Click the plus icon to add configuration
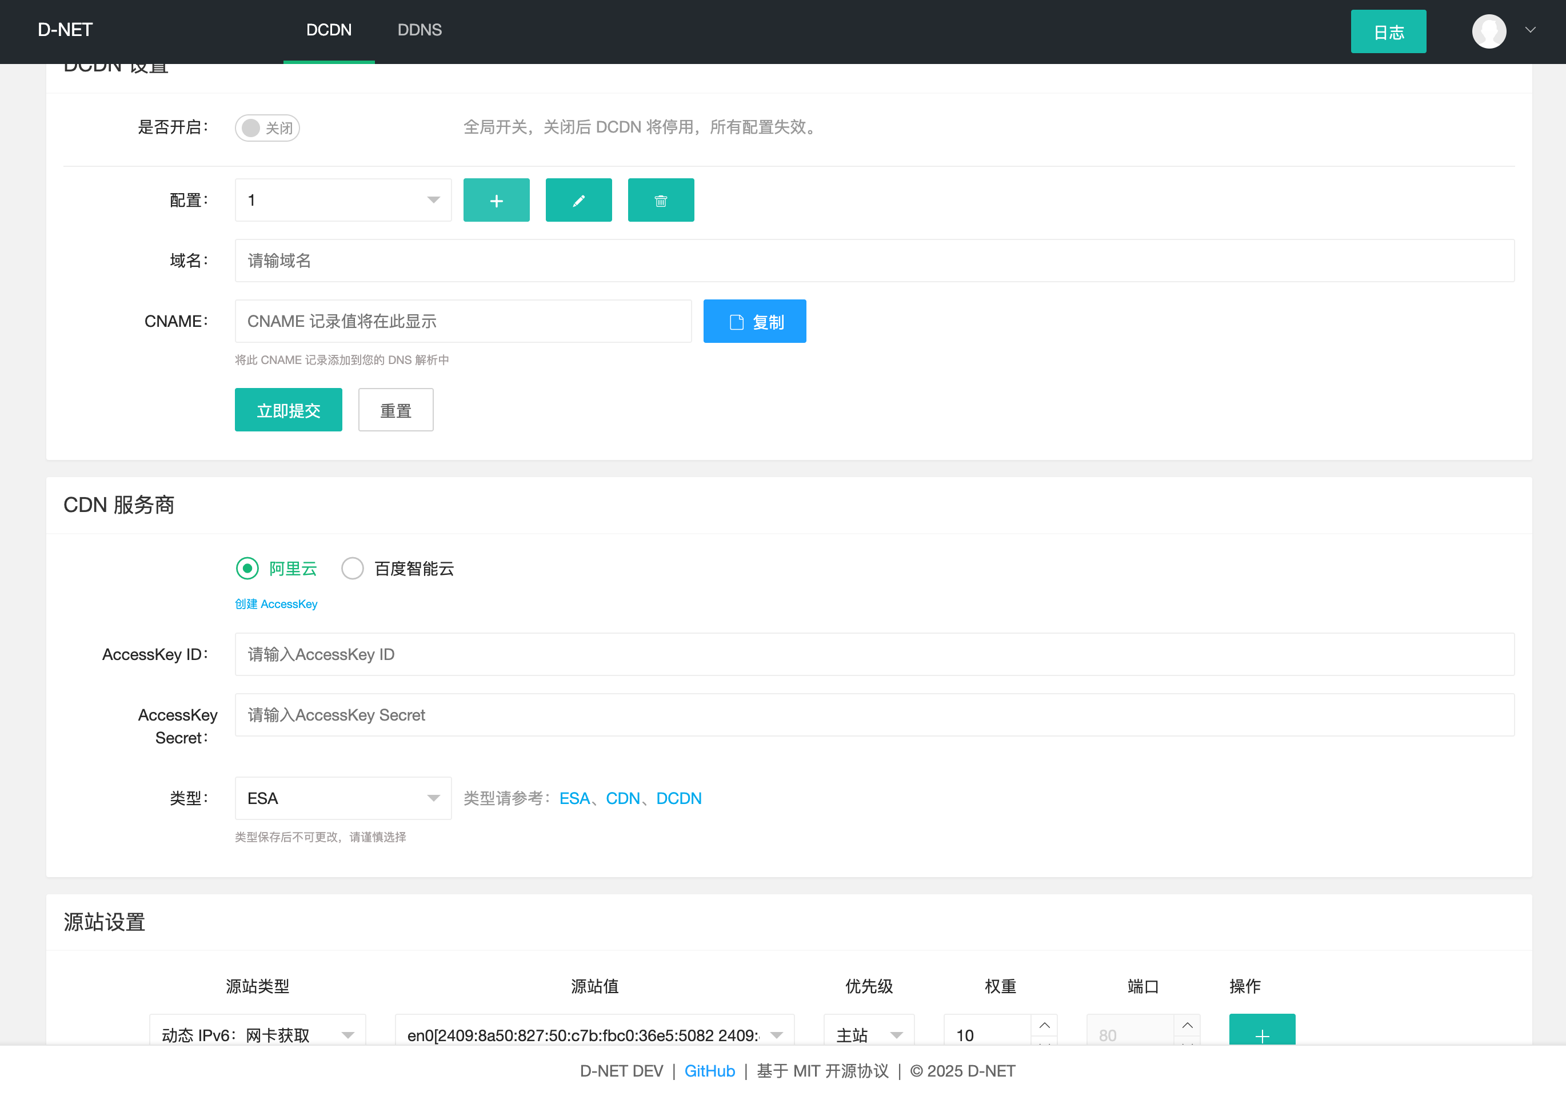 496,200
